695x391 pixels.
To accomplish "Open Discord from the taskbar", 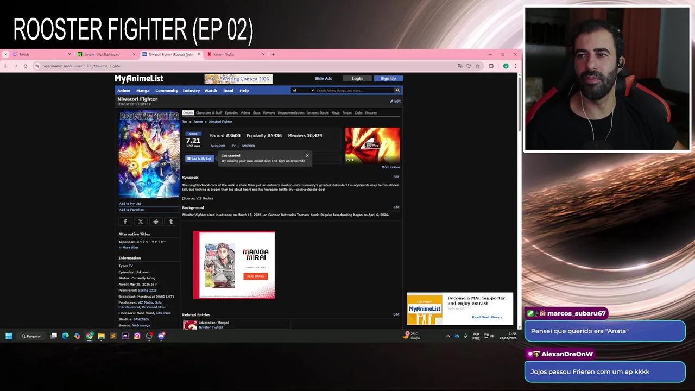I will 161,336.
